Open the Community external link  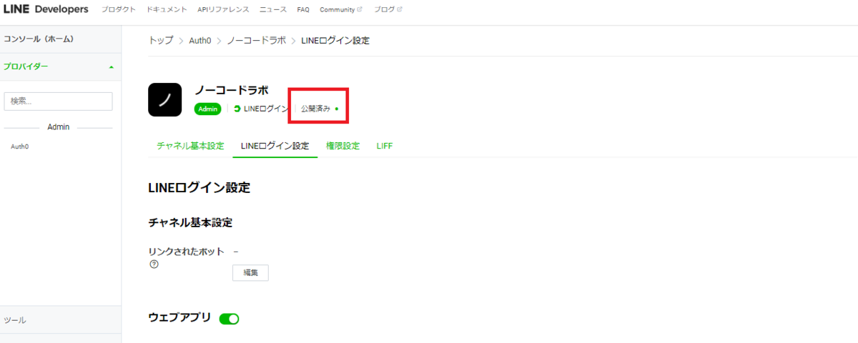pos(340,9)
